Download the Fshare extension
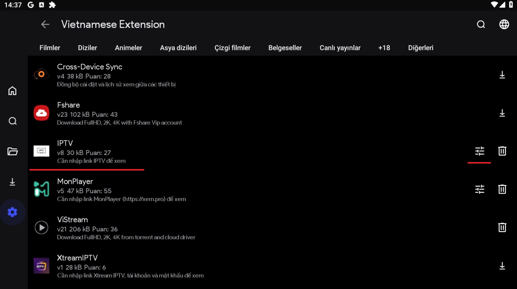The height and width of the screenshot is (289, 517). 502,113
